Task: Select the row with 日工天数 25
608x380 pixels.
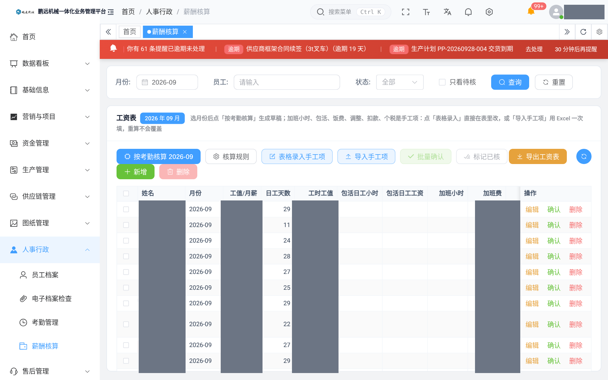Action: (126, 288)
